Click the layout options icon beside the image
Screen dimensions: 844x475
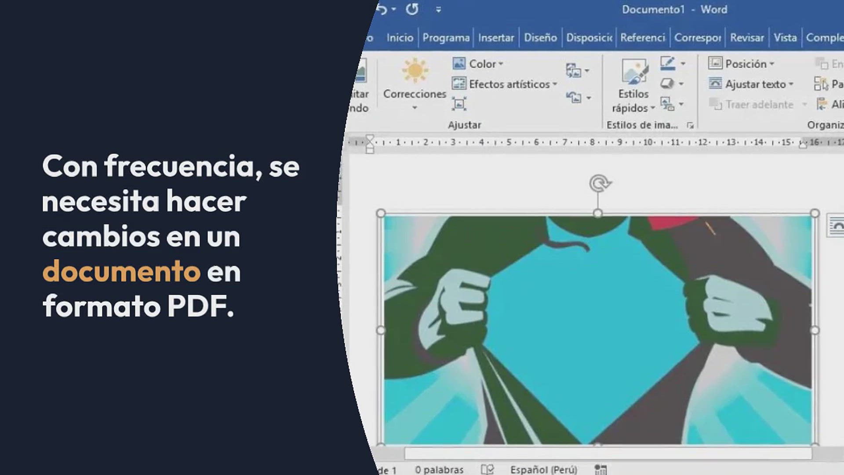pyautogui.click(x=836, y=226)
